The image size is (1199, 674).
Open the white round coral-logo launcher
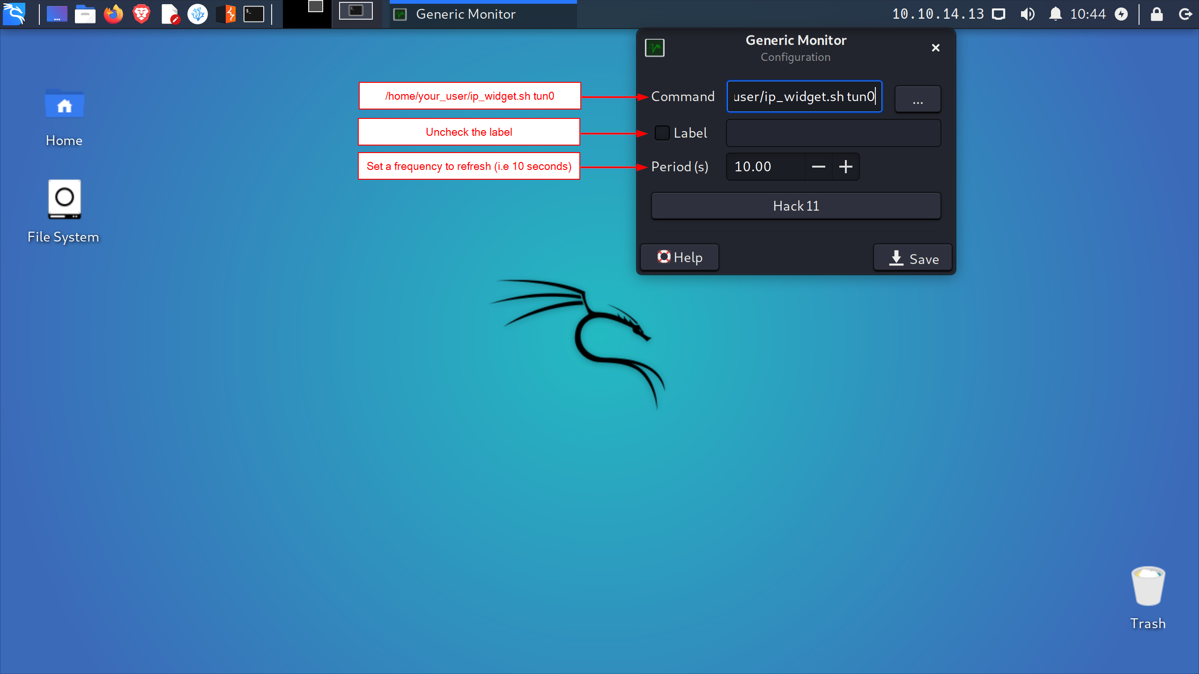point(198,14)
